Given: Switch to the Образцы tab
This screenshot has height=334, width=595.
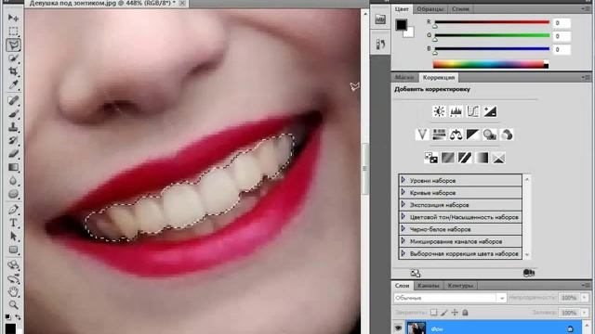Looking at the screenshot, I should click(430, 8).
